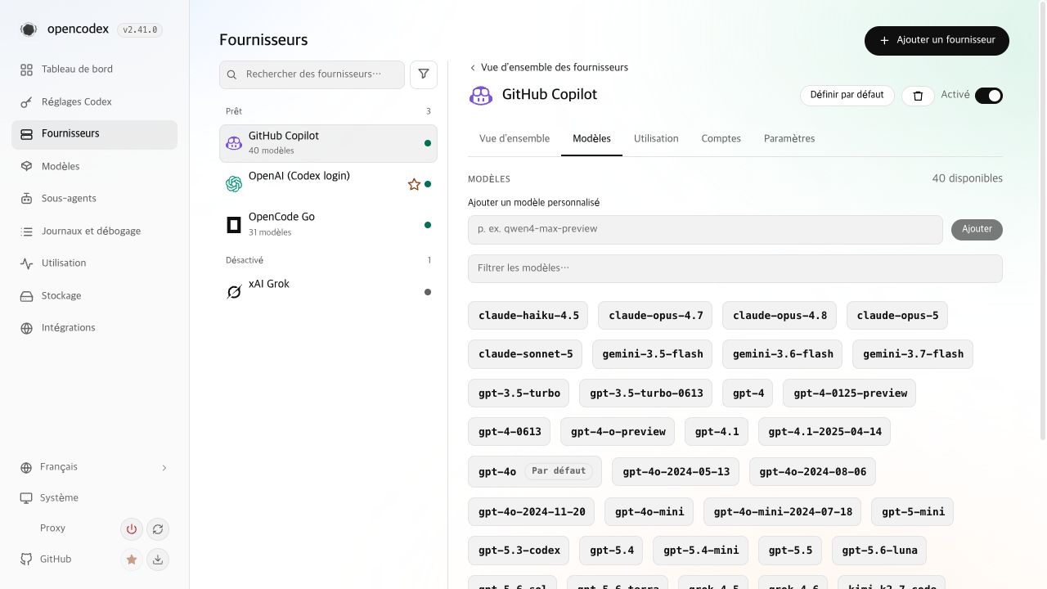Viewport: 1047px width, 589px height.
Task: Select the xAI Grok disabled provider
Action: click(328, 292)
